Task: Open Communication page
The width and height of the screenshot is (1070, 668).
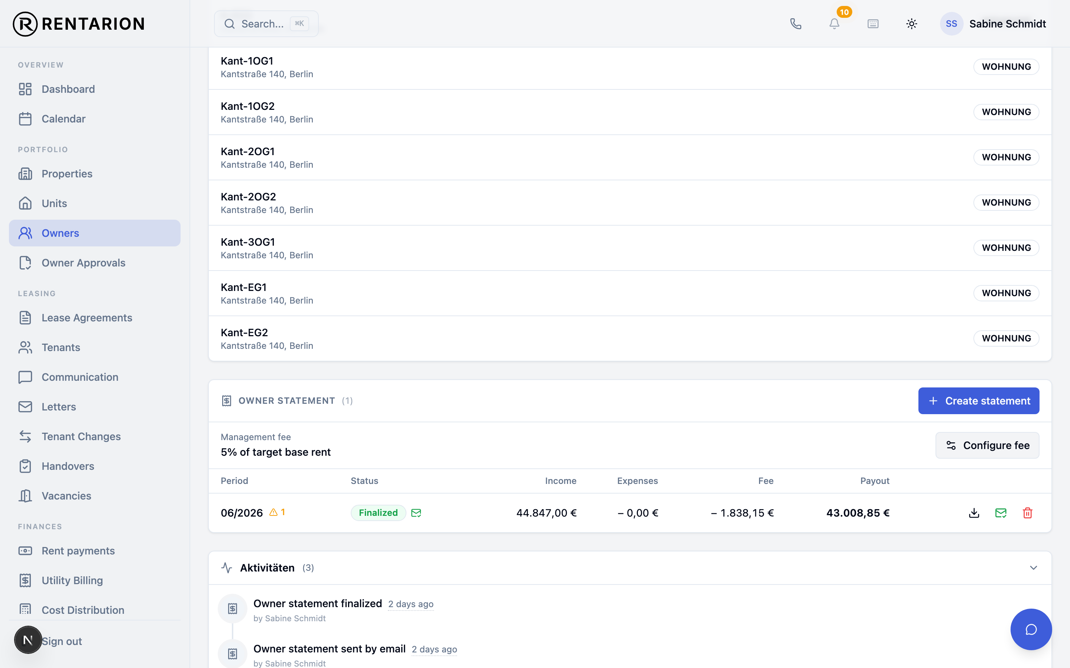Action: [95, 377]
